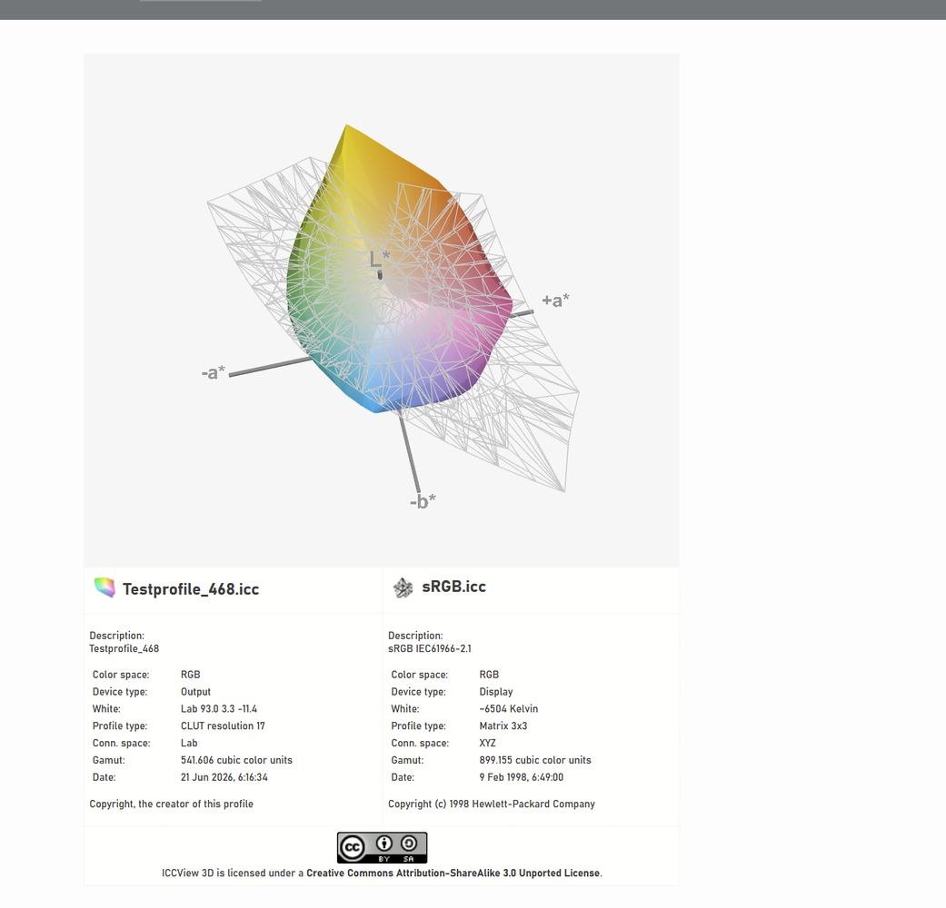Click the '+a*' axis label

555,301
